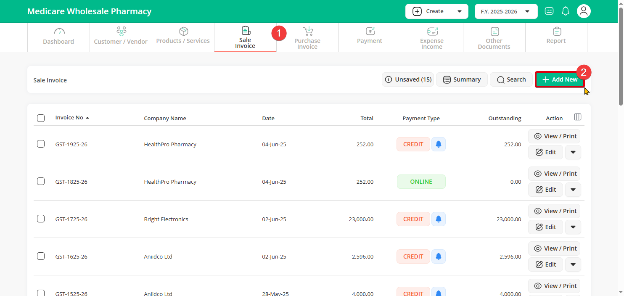Expand more actions arrow for GST-1825-26
Image resolution: width=624 pixels, height=296 pixels.
(573, 190)
